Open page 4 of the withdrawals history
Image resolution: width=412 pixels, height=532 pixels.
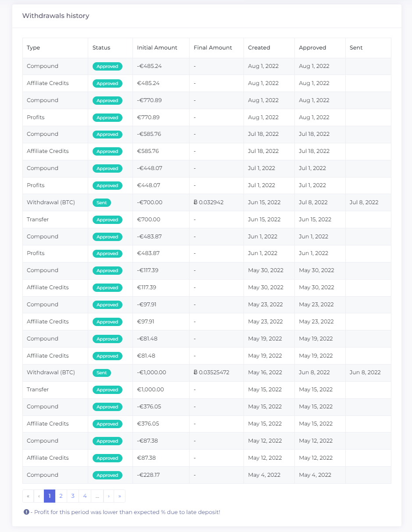pyautogui.click(x=85, y=496)
